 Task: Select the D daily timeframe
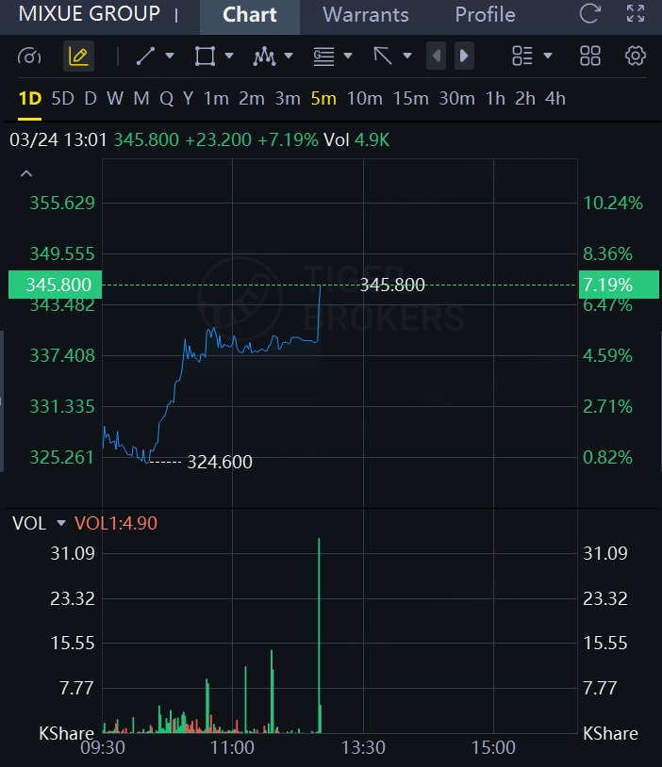(x=91, y=99)
